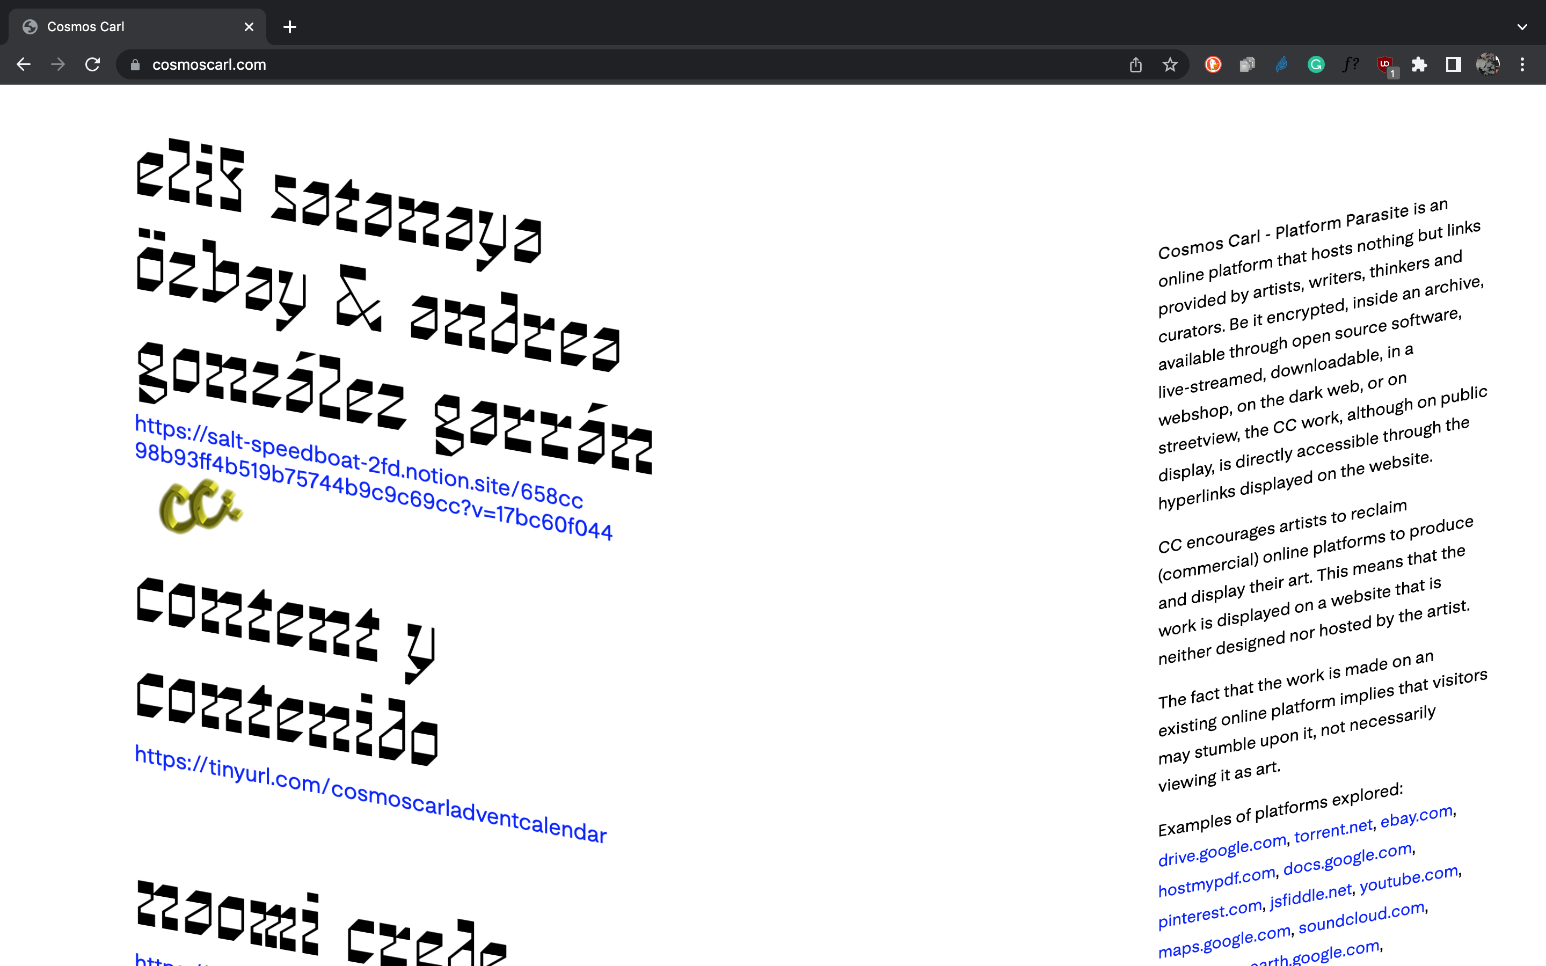The image size is (1546, 966).
Task: Open the Extensions puzzle piece menu
Action: click(x=1419, y=64)
